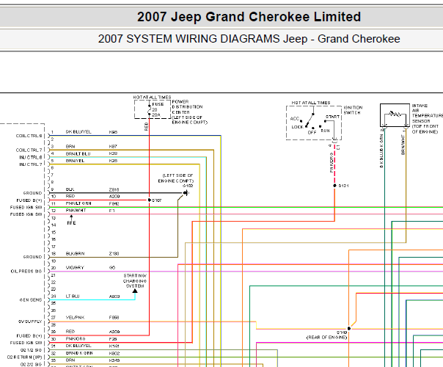This screenshot has width=443, height=367.
Task: Click the vertical "RED" label below the fuse
Action: coord(146,126)
